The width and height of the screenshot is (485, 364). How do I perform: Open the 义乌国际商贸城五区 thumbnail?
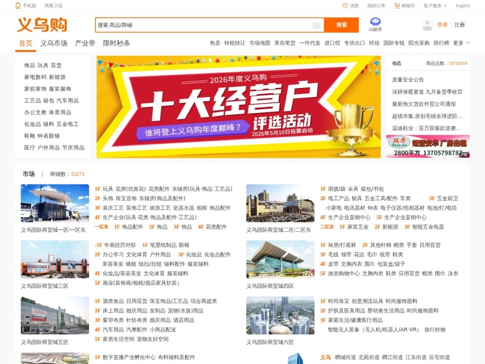pos(55,315)
